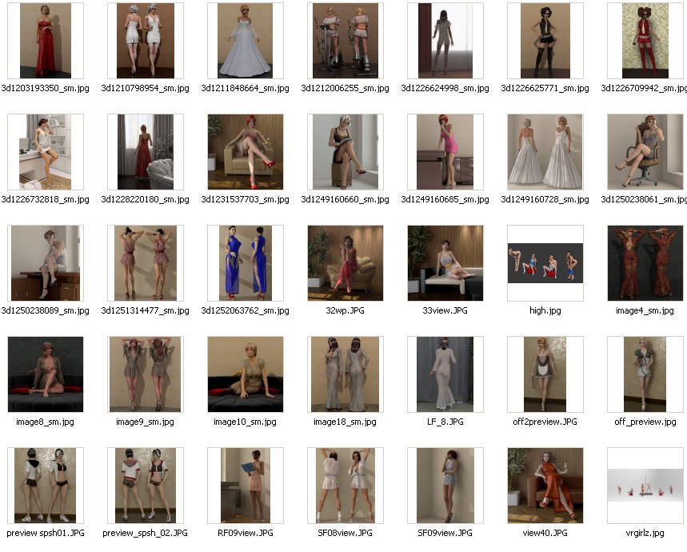The height and width of the screenshot is (552, 687).
Task: Select thumbnail of 3d1226624998_sm.jpg
Action: coord(445,41)
